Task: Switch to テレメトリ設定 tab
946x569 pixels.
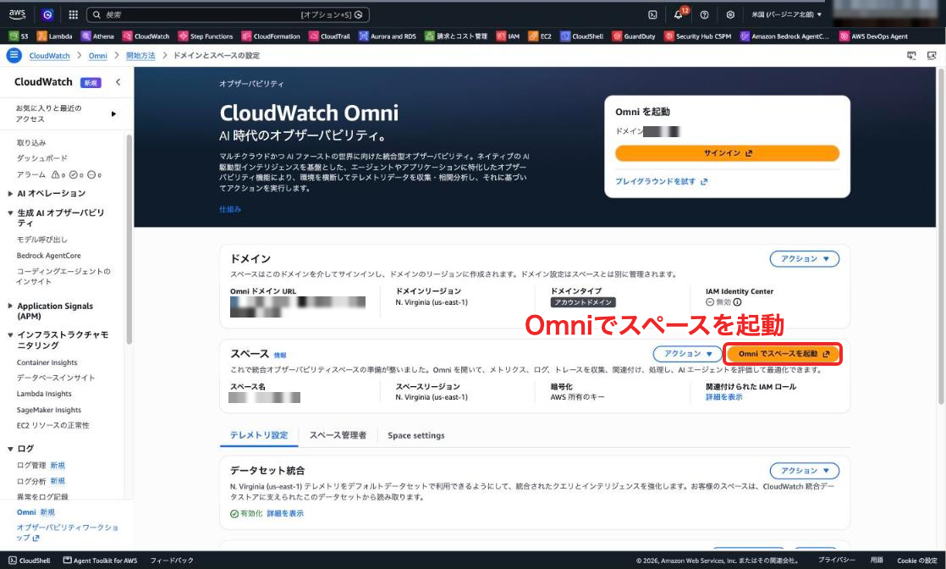Action: click(x=259, y=435)
